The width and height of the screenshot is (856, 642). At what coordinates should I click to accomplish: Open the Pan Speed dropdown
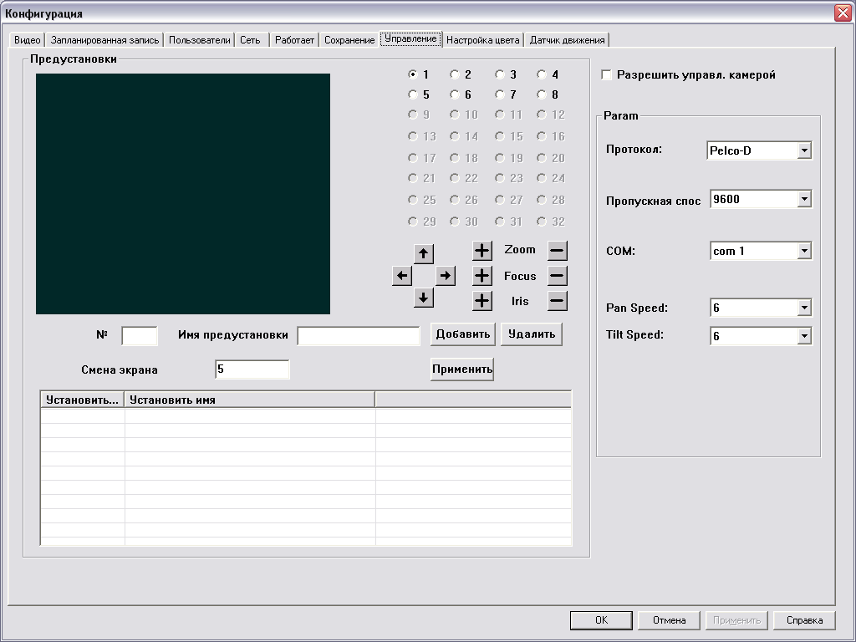804,308
